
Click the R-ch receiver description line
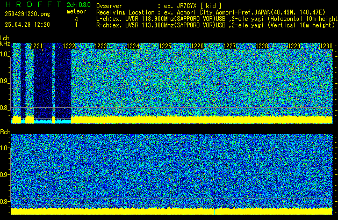pos(215,25)
